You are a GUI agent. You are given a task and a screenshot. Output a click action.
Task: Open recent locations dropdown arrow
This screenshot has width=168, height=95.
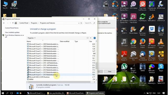[10, 23]
